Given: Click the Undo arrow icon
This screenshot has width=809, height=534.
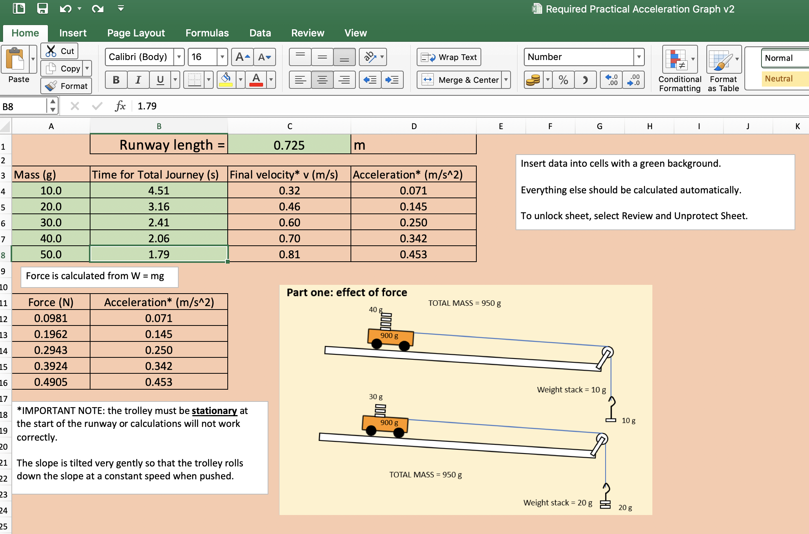Looking at the screenshot, I should click(65, 8).
